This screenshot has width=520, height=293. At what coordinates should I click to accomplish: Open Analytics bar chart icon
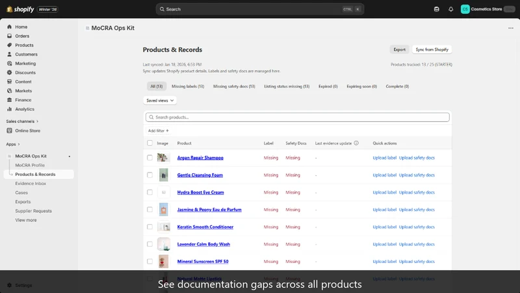(9, 109)
